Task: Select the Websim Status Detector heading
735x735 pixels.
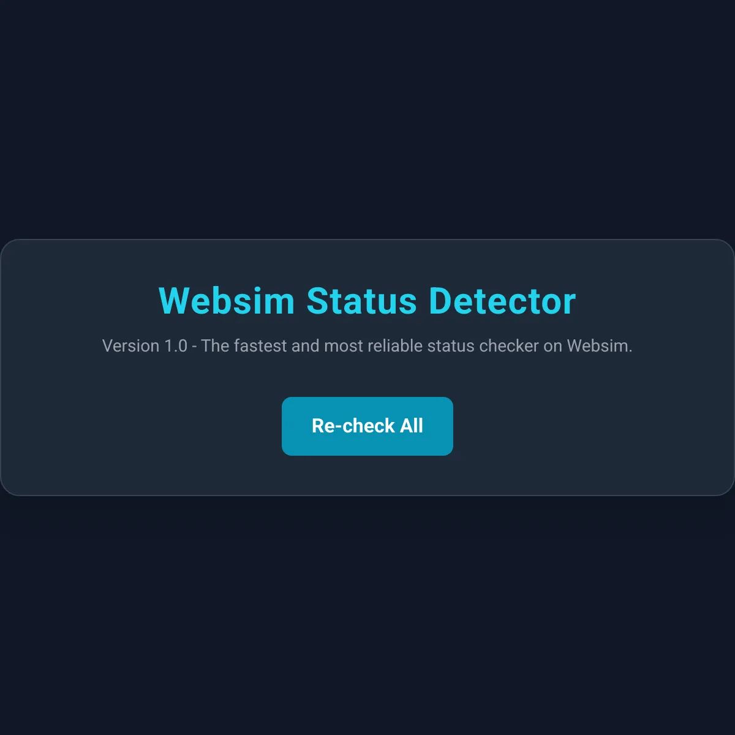Action: pos(367,301)
